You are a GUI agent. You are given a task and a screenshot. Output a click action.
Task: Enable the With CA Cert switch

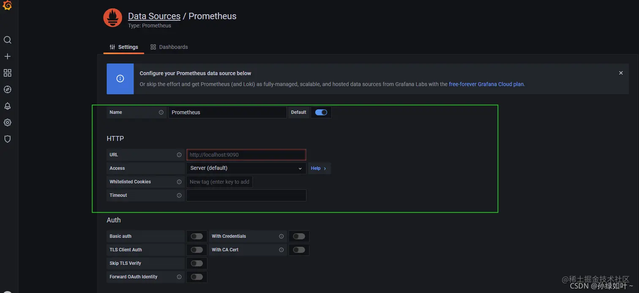pos(299,250)
